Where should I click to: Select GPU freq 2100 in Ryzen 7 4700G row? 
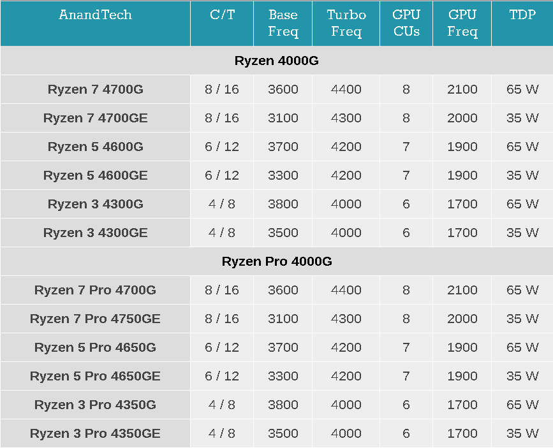click(462, 89)
